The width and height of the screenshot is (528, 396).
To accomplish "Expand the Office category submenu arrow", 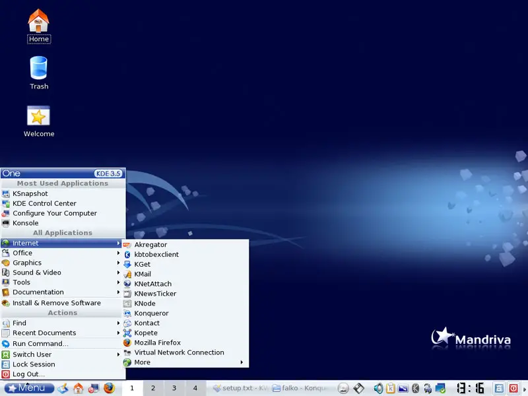I will tap(118, 253).
